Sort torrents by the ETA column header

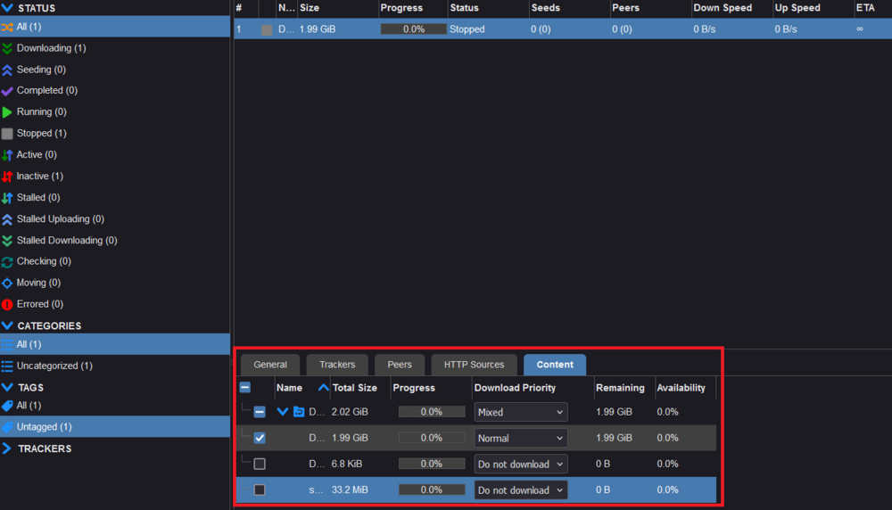873,8
